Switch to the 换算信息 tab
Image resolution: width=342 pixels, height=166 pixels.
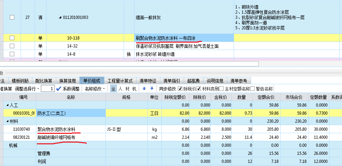[68, 81]
